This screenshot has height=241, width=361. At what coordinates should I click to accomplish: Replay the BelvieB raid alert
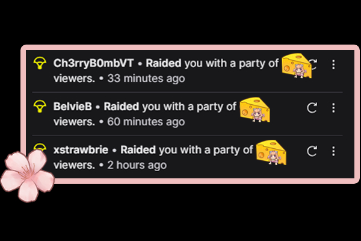tap(312, 108)
